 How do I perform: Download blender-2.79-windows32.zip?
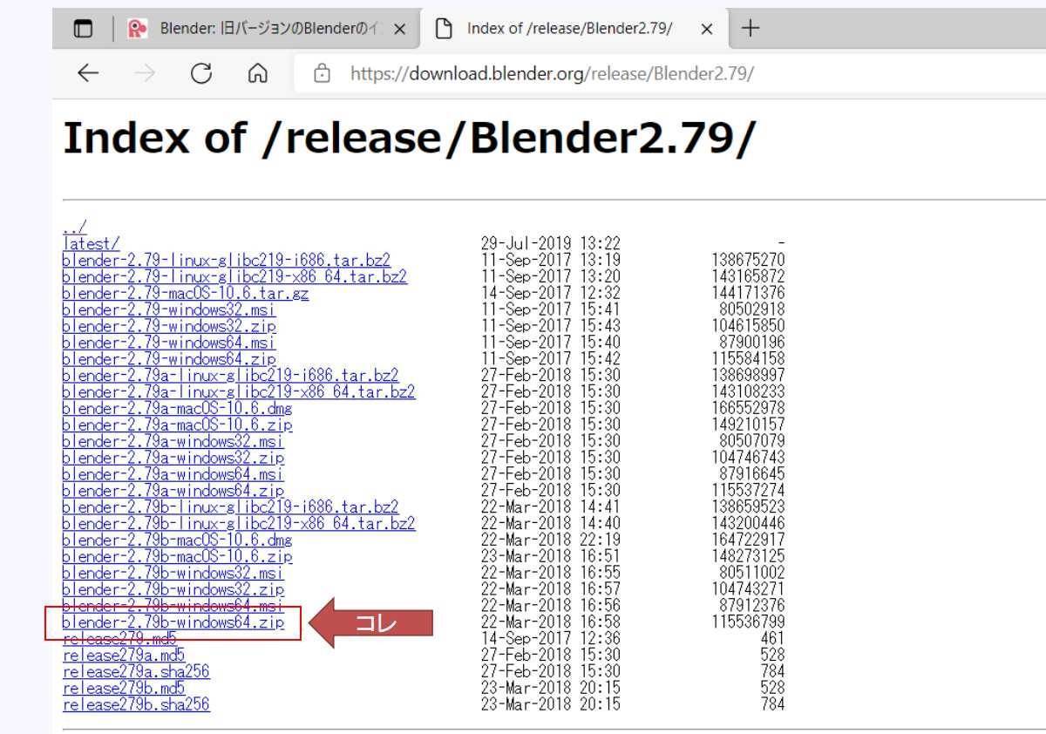[169, 326]
